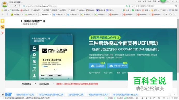Expand the 翻译 dropdown arrow
The height and width of the screenshot is (100, 179).
[149, 10]
